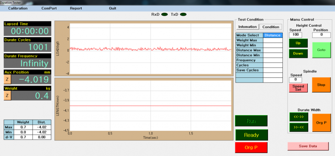Screen dimensions: 335x156
Task: Select the Distance mode cell
Action: coord(273,35)
